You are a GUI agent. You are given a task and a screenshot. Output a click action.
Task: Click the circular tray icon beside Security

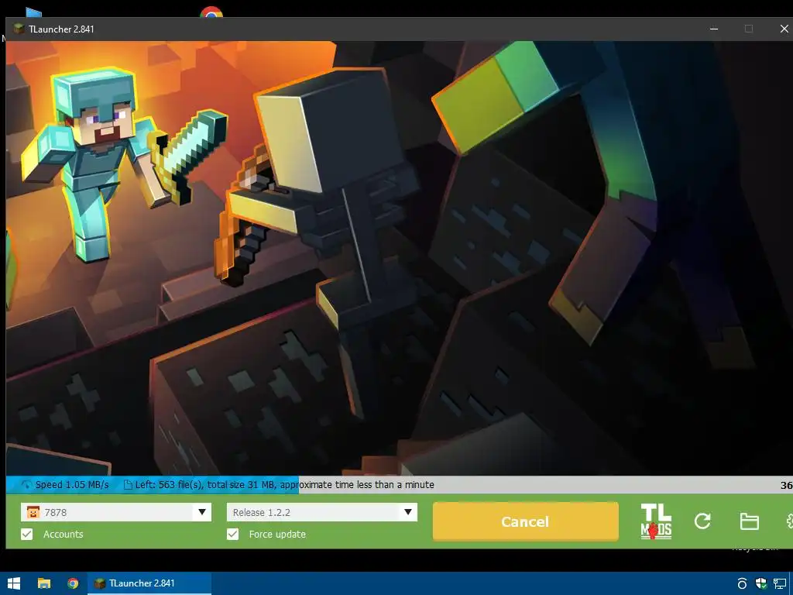tap(742, 583)
